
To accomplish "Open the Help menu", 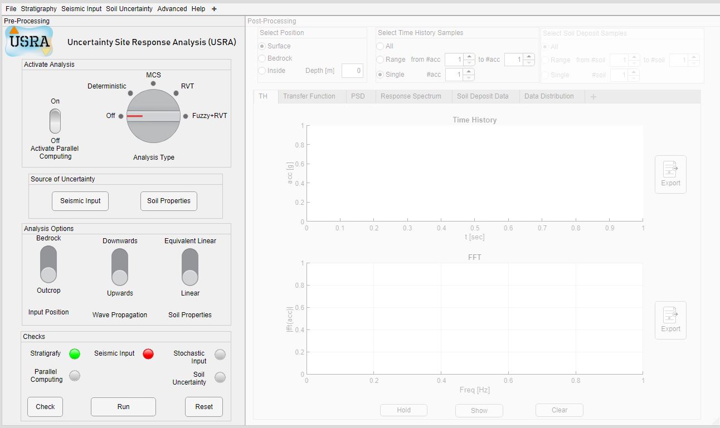I will click(198, 9).
